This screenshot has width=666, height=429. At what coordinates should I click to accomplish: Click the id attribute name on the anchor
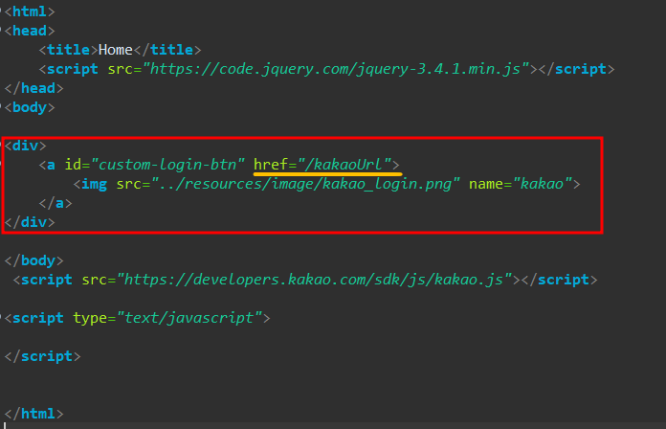coord(73,165)
